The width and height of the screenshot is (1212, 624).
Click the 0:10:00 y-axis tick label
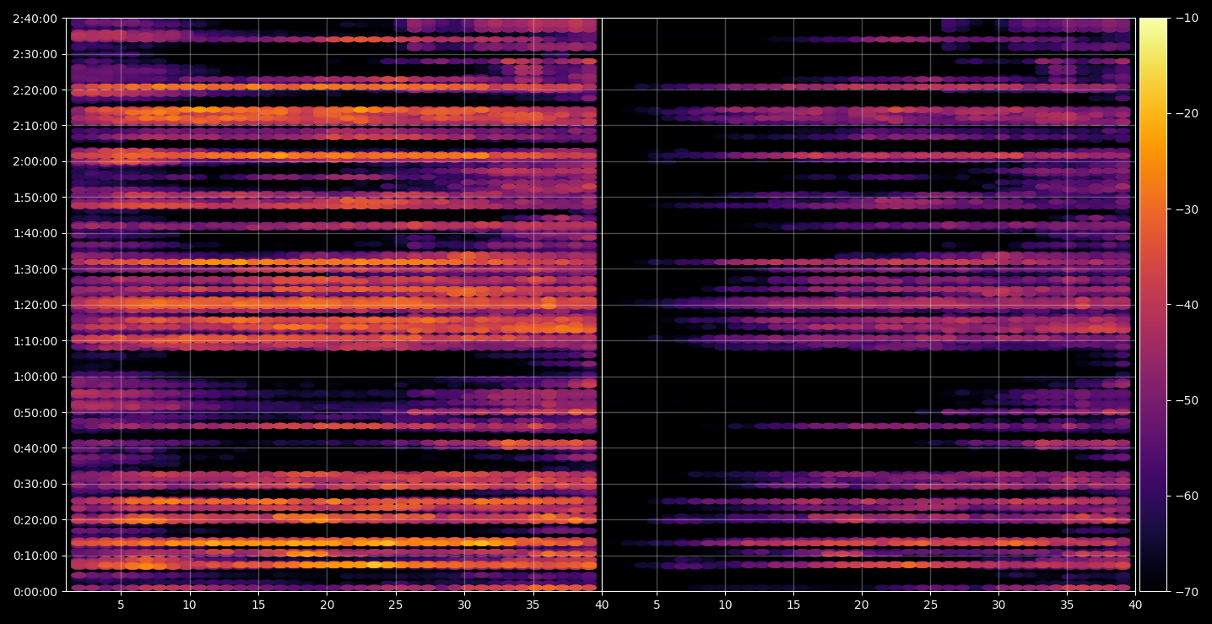(x=35, y=556)
